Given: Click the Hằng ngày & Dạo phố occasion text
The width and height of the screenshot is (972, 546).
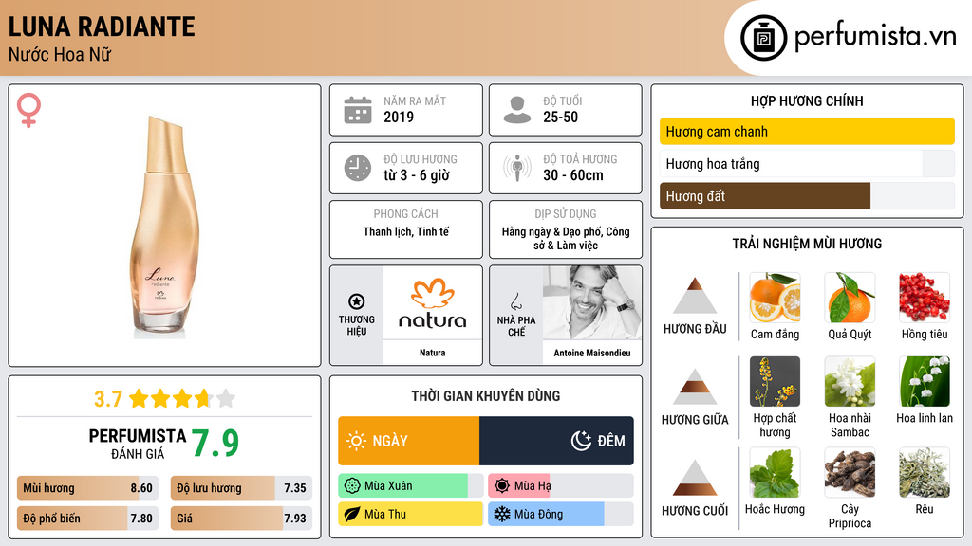Looking at the screenshot, I should coord(566,238).
